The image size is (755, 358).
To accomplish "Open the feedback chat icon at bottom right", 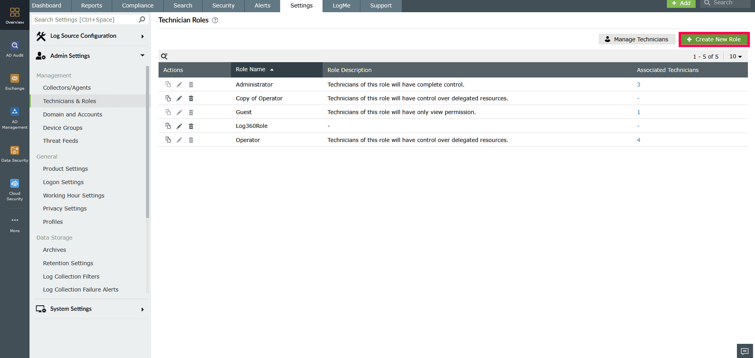I will [744, 351].
